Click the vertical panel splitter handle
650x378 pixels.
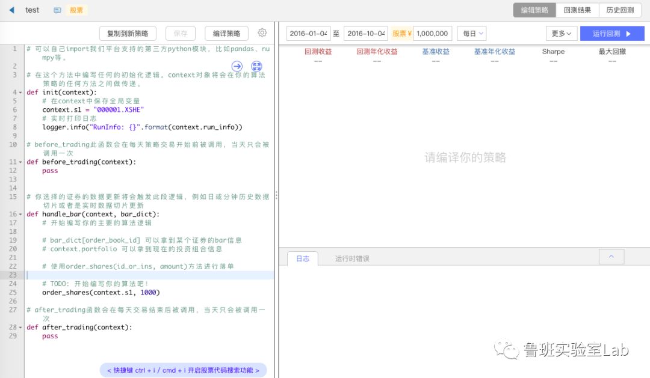[x=276, y=196]
